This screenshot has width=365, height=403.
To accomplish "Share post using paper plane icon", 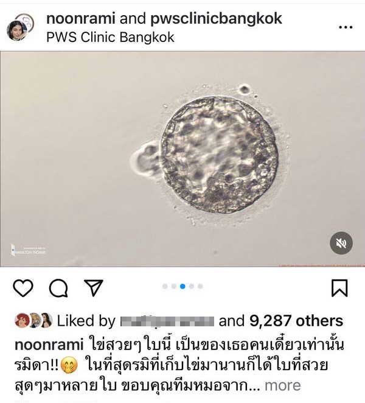I will (94, 287).
